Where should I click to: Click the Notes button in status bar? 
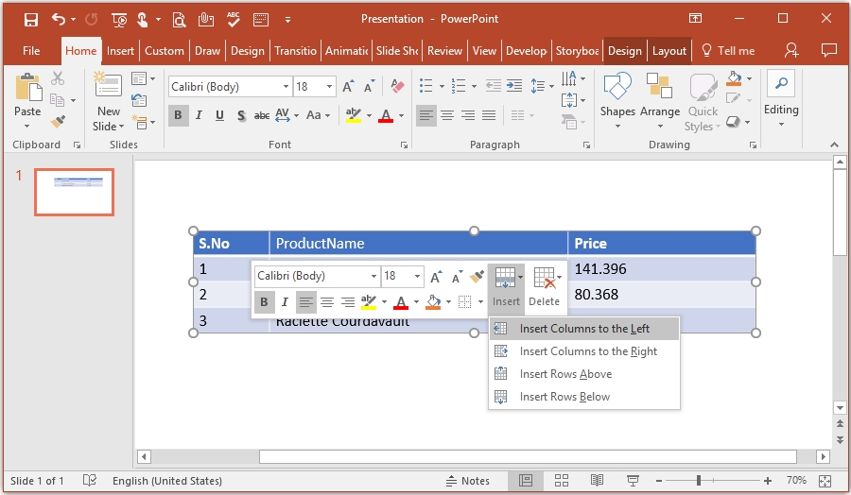467,481
